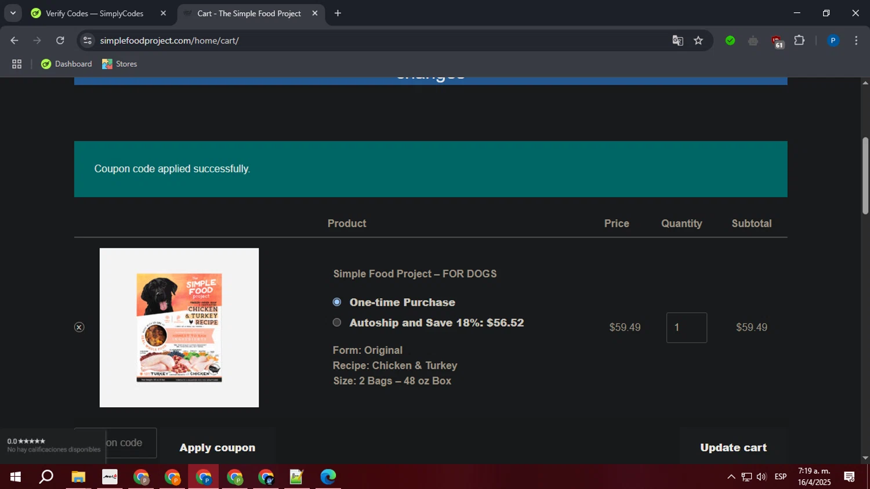The height and width of the screenshot is (489, 870).
Task: Open the tab search dropdown
Action: 13,13
